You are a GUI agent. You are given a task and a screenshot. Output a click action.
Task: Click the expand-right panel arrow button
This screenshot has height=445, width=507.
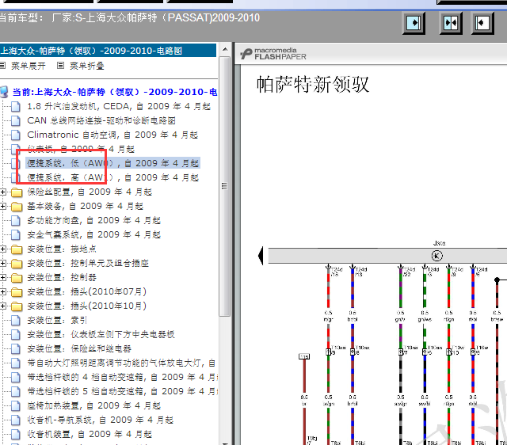414,24
